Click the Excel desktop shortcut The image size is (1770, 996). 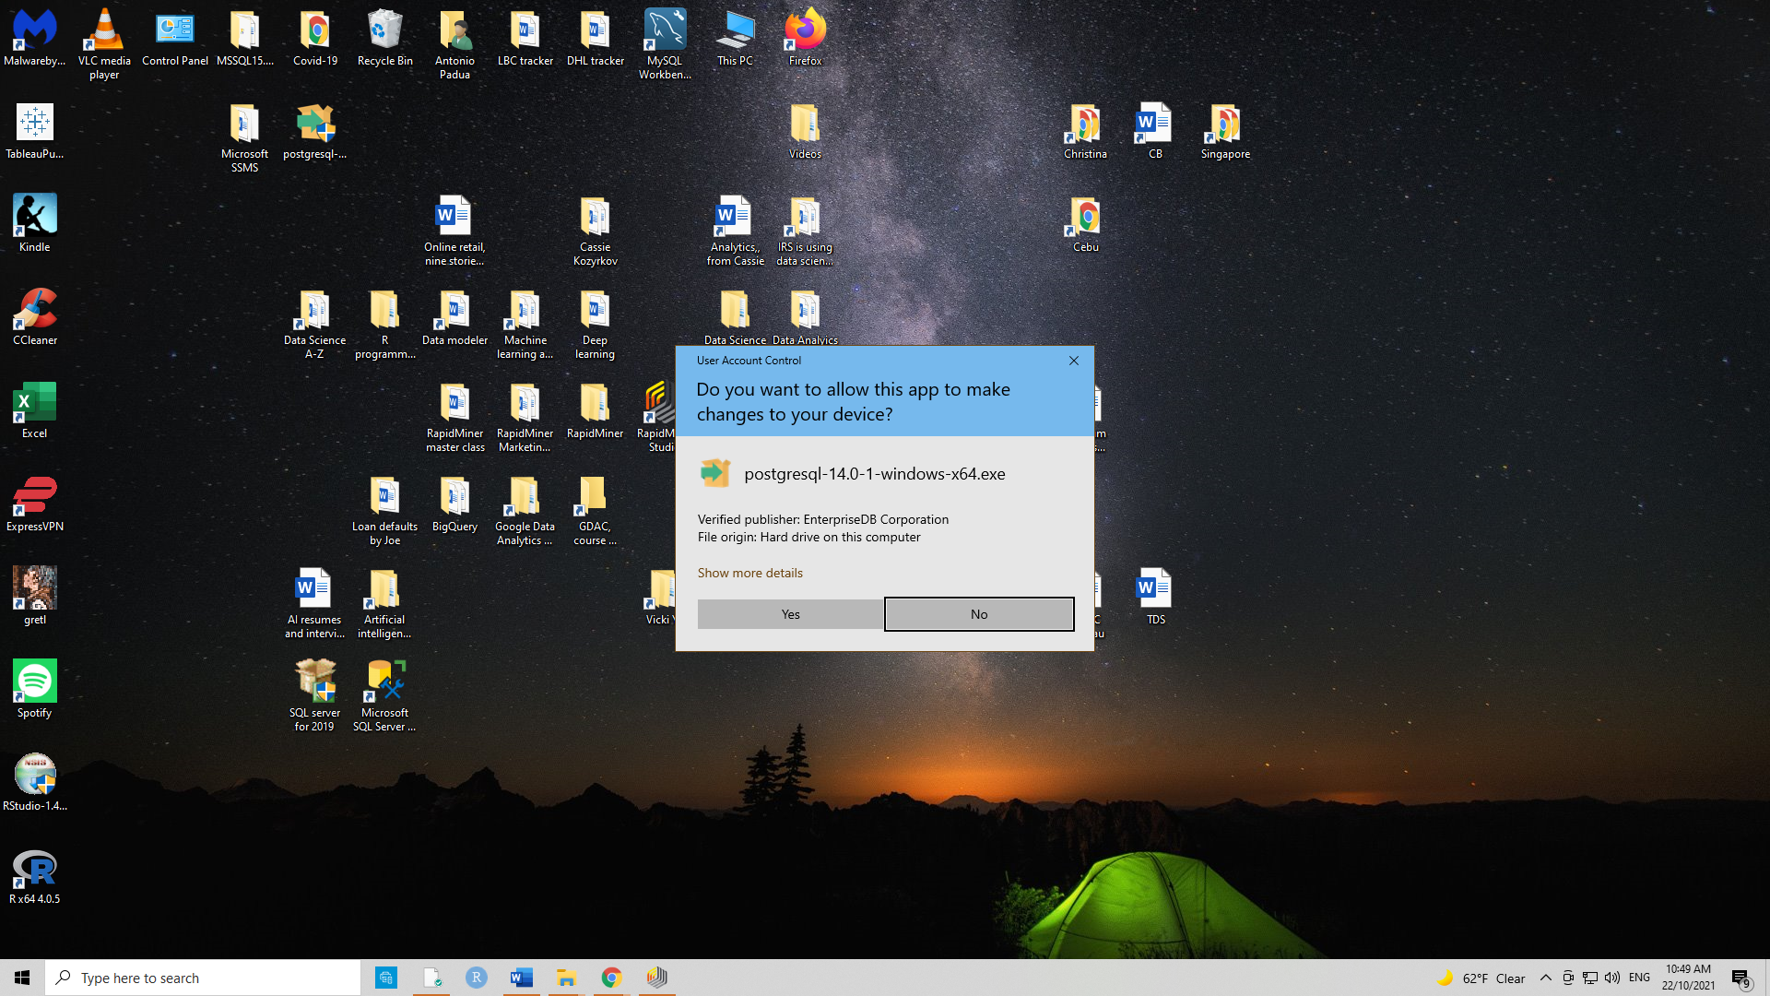(x=34, y=405)
